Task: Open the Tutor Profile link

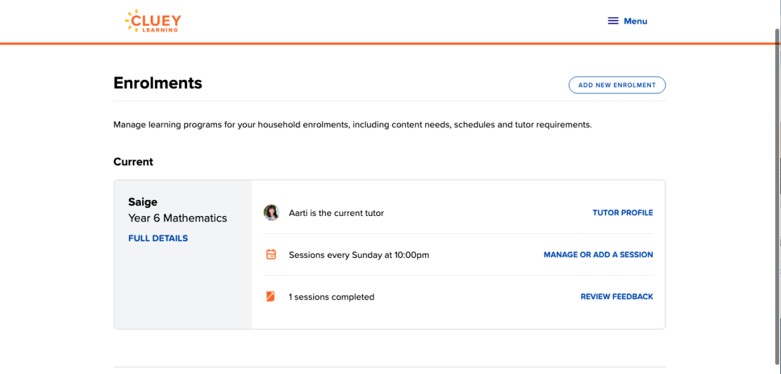Action: [x=622, y=213]
